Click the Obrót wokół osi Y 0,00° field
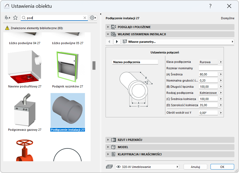Screen dimensions: 239x173 click(208, 113)
